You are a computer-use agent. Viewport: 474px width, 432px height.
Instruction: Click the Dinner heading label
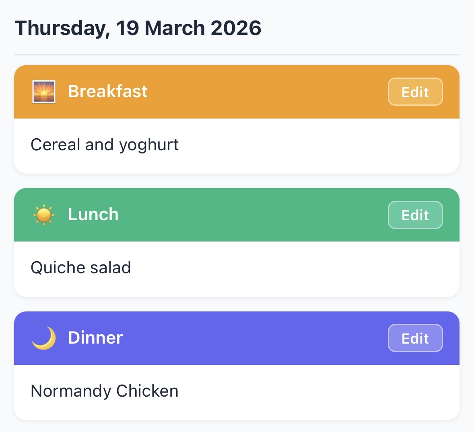95,338
